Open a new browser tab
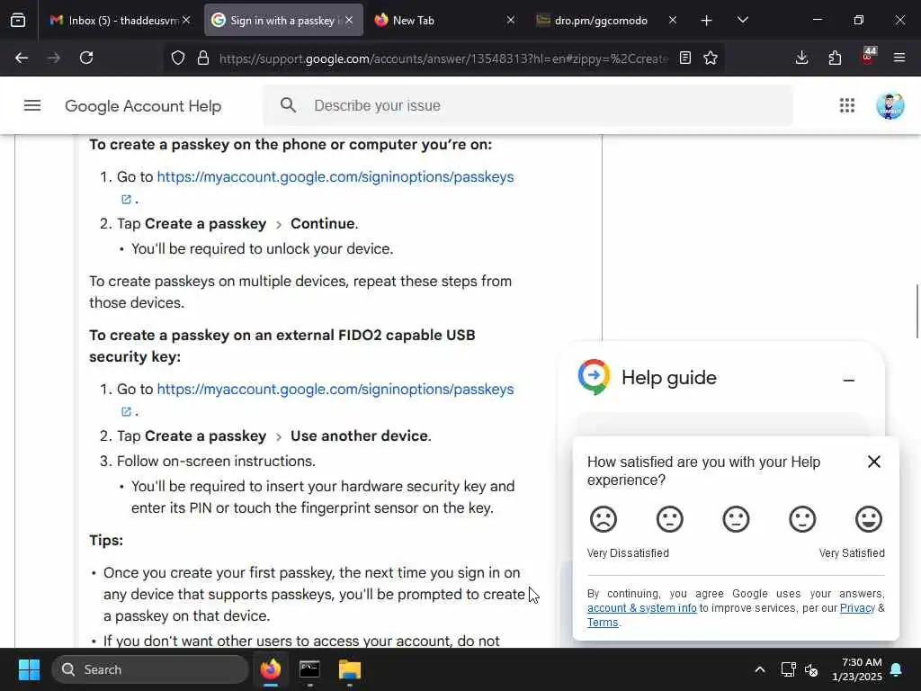 [x=706, y=21]
